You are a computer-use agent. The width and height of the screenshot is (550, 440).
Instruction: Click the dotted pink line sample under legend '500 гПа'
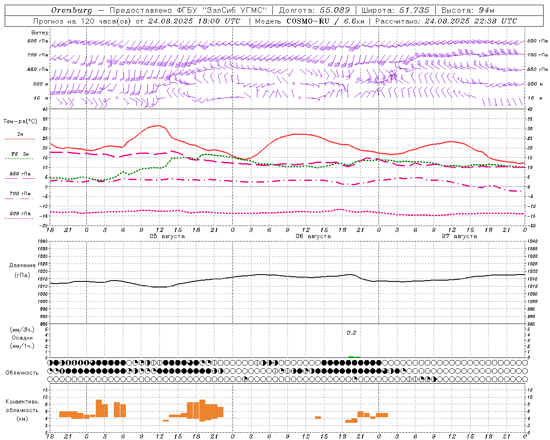(19, 218)
